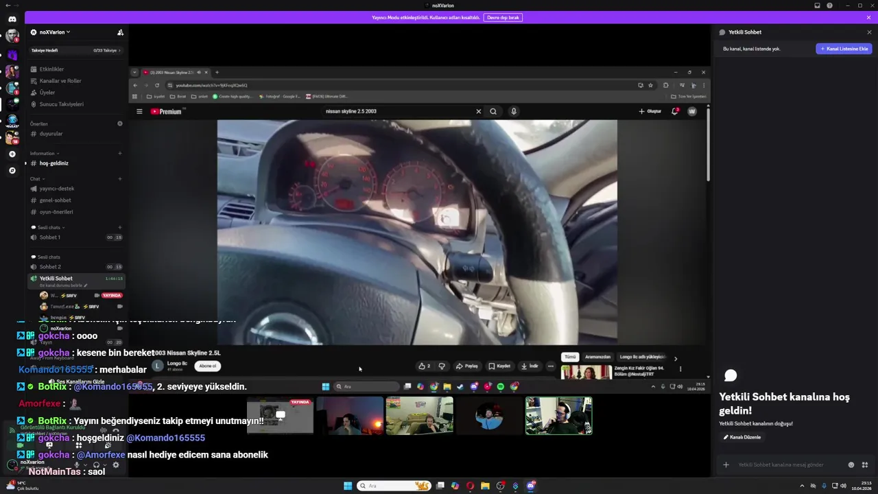Viewport: 878px width, 494px height.
Task: Join the Sohbet 2 voice channel
Action: pos(75,267)
